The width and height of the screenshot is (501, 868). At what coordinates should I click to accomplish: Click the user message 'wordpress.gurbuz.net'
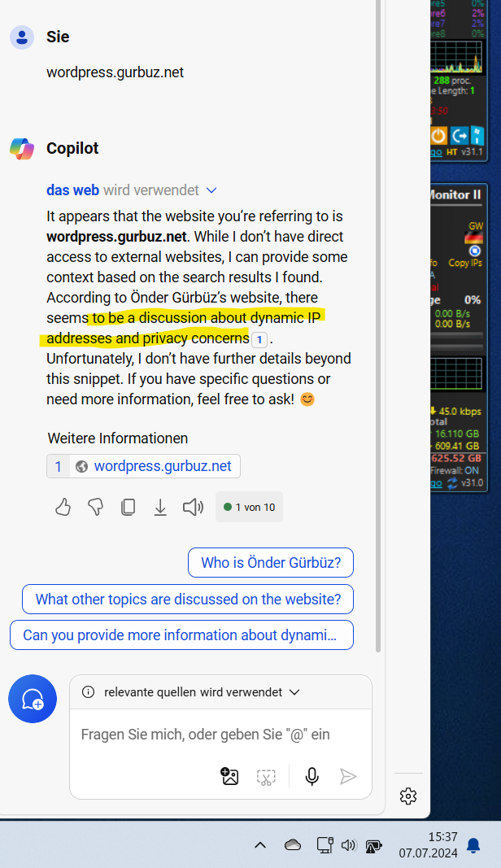(x=115, y=72)
